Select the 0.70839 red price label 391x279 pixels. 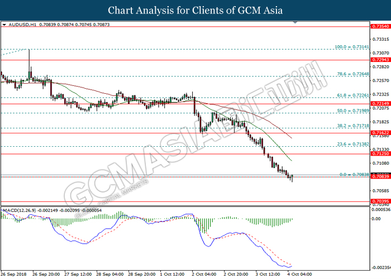(381, 176)
